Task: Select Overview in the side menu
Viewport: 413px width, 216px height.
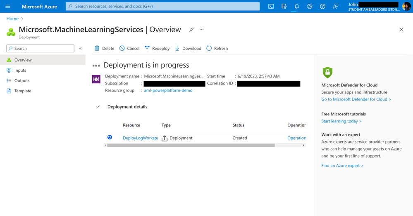Action: pos(43,60)
